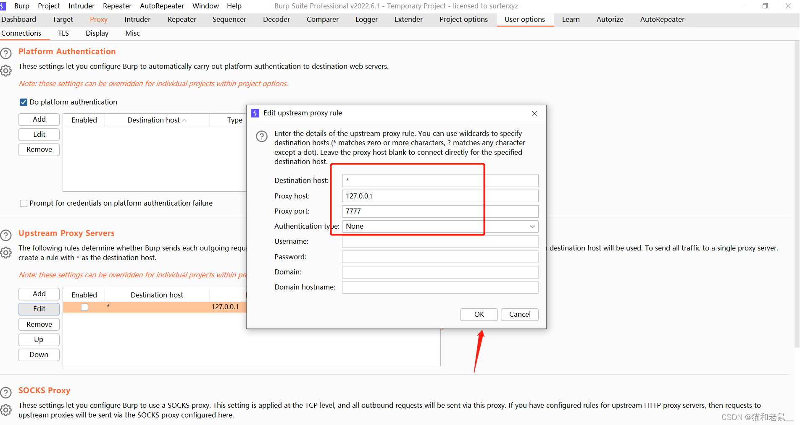Click OK in the proxy rule dialog
Image resolution: width=800 pixels, height=425 pixels.
click(479, 315)
